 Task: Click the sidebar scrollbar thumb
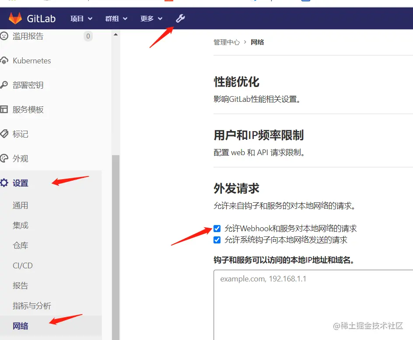click(x=115, y=247)
